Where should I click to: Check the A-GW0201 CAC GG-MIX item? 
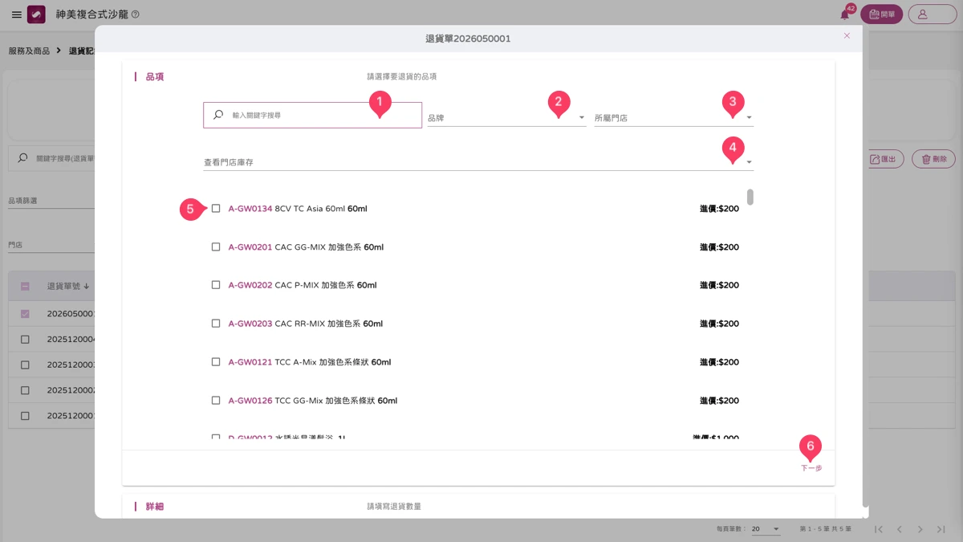pos(216,247)
